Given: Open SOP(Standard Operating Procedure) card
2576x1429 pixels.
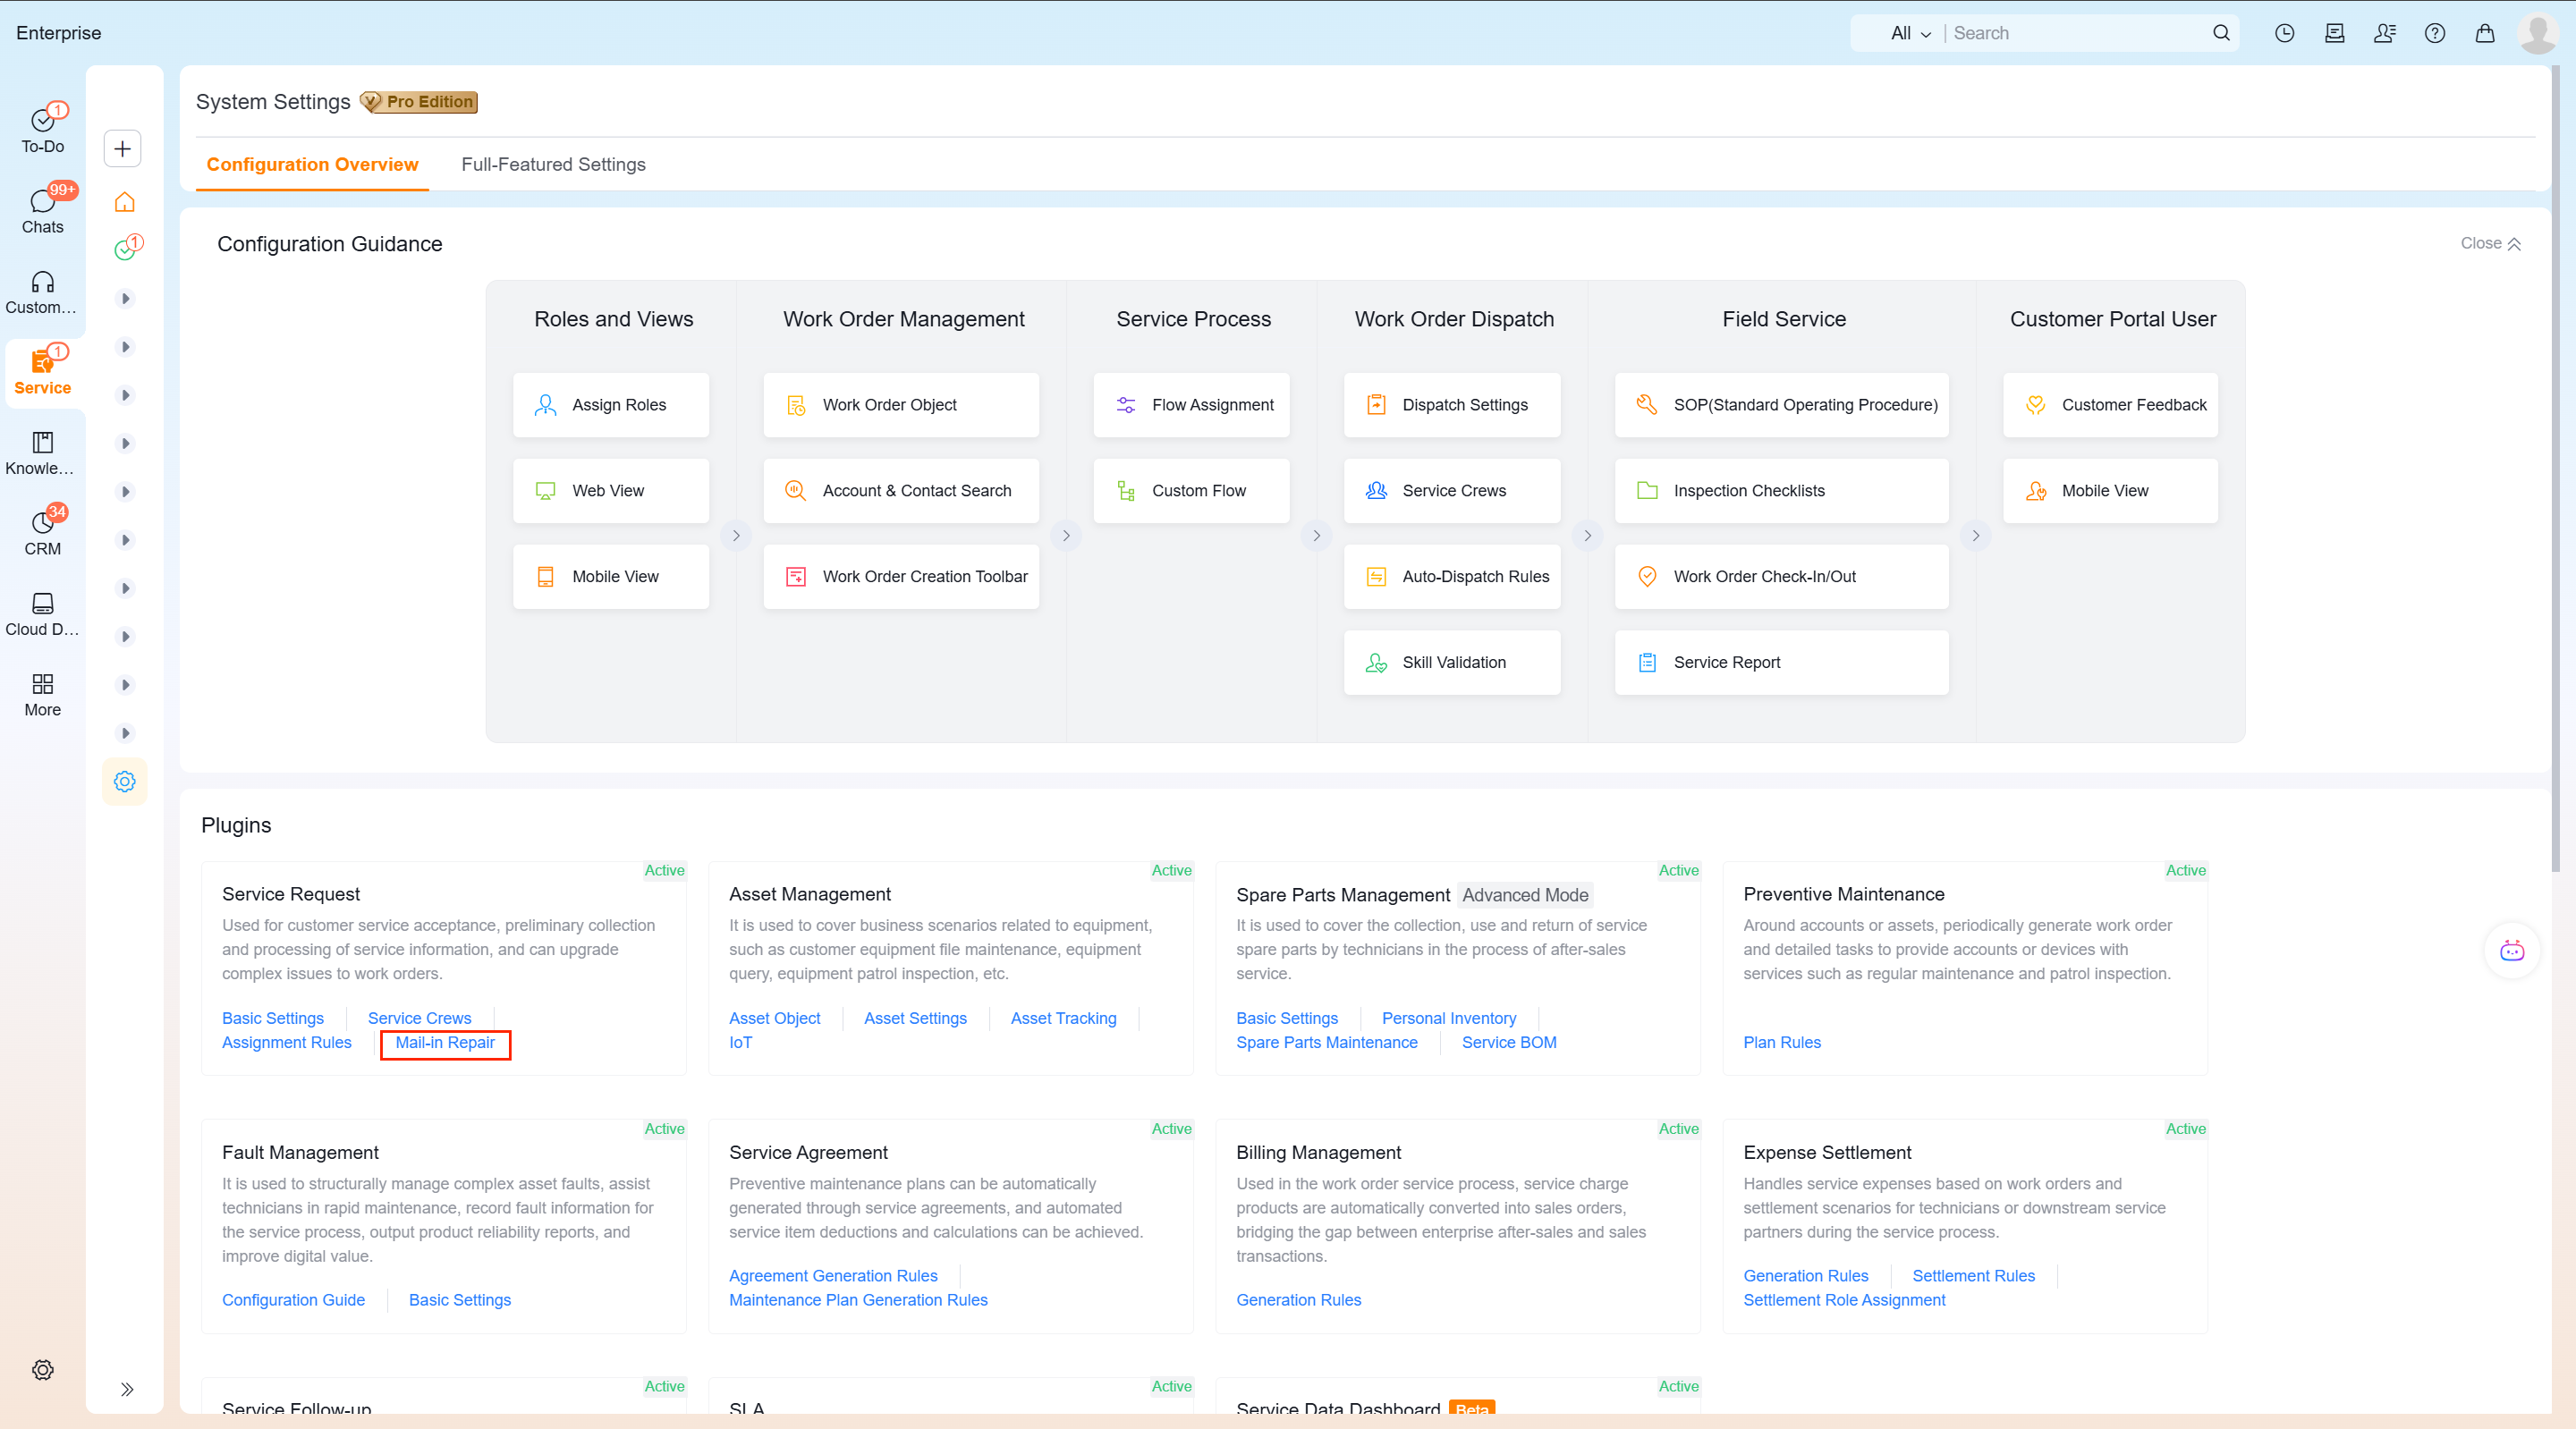Looking at the screenshot, I should click(1782, 405).
